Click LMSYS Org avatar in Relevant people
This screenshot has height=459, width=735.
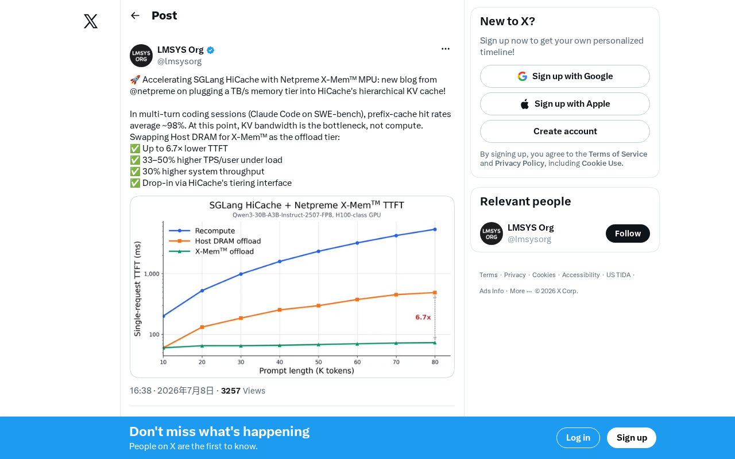pyautogui.click(x=492, y=234)
